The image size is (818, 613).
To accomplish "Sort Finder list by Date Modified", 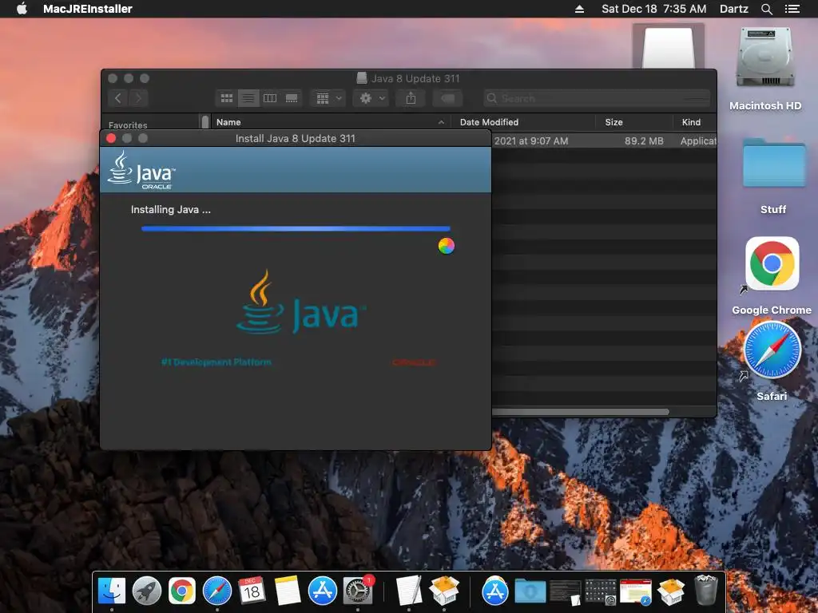I will pos(523,122).
